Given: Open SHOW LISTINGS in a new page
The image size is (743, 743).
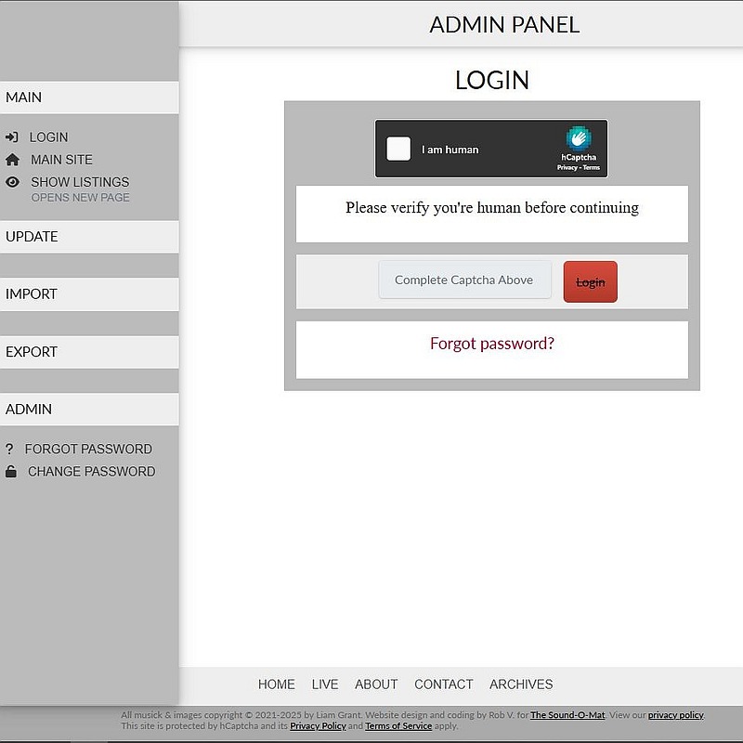Looking at the screenshot, I should (x=80, y=182).
